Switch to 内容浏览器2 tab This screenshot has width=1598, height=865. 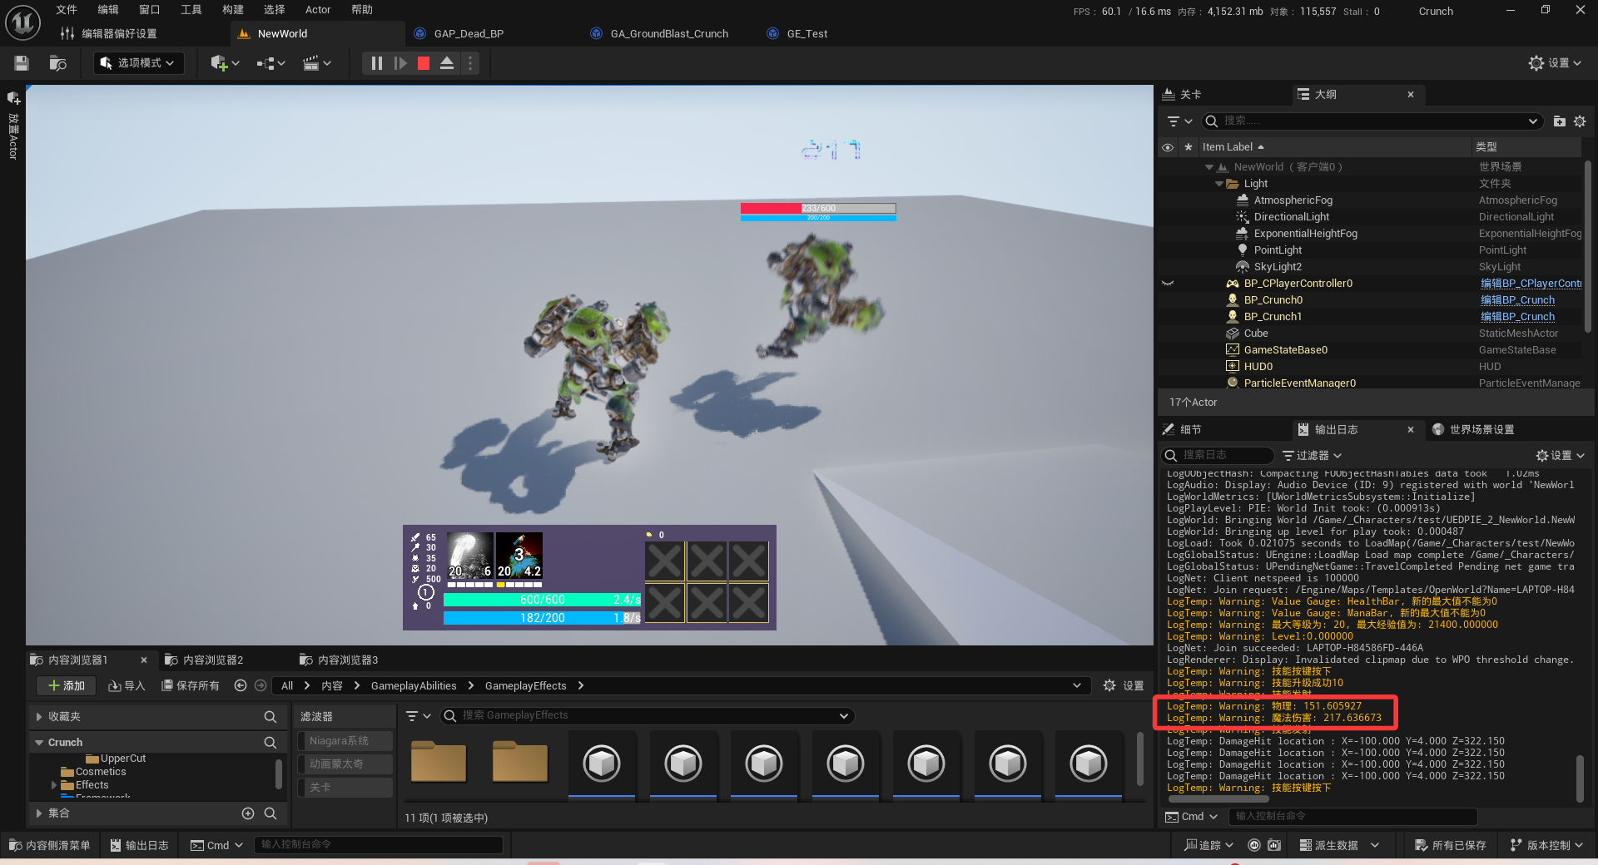204,660
